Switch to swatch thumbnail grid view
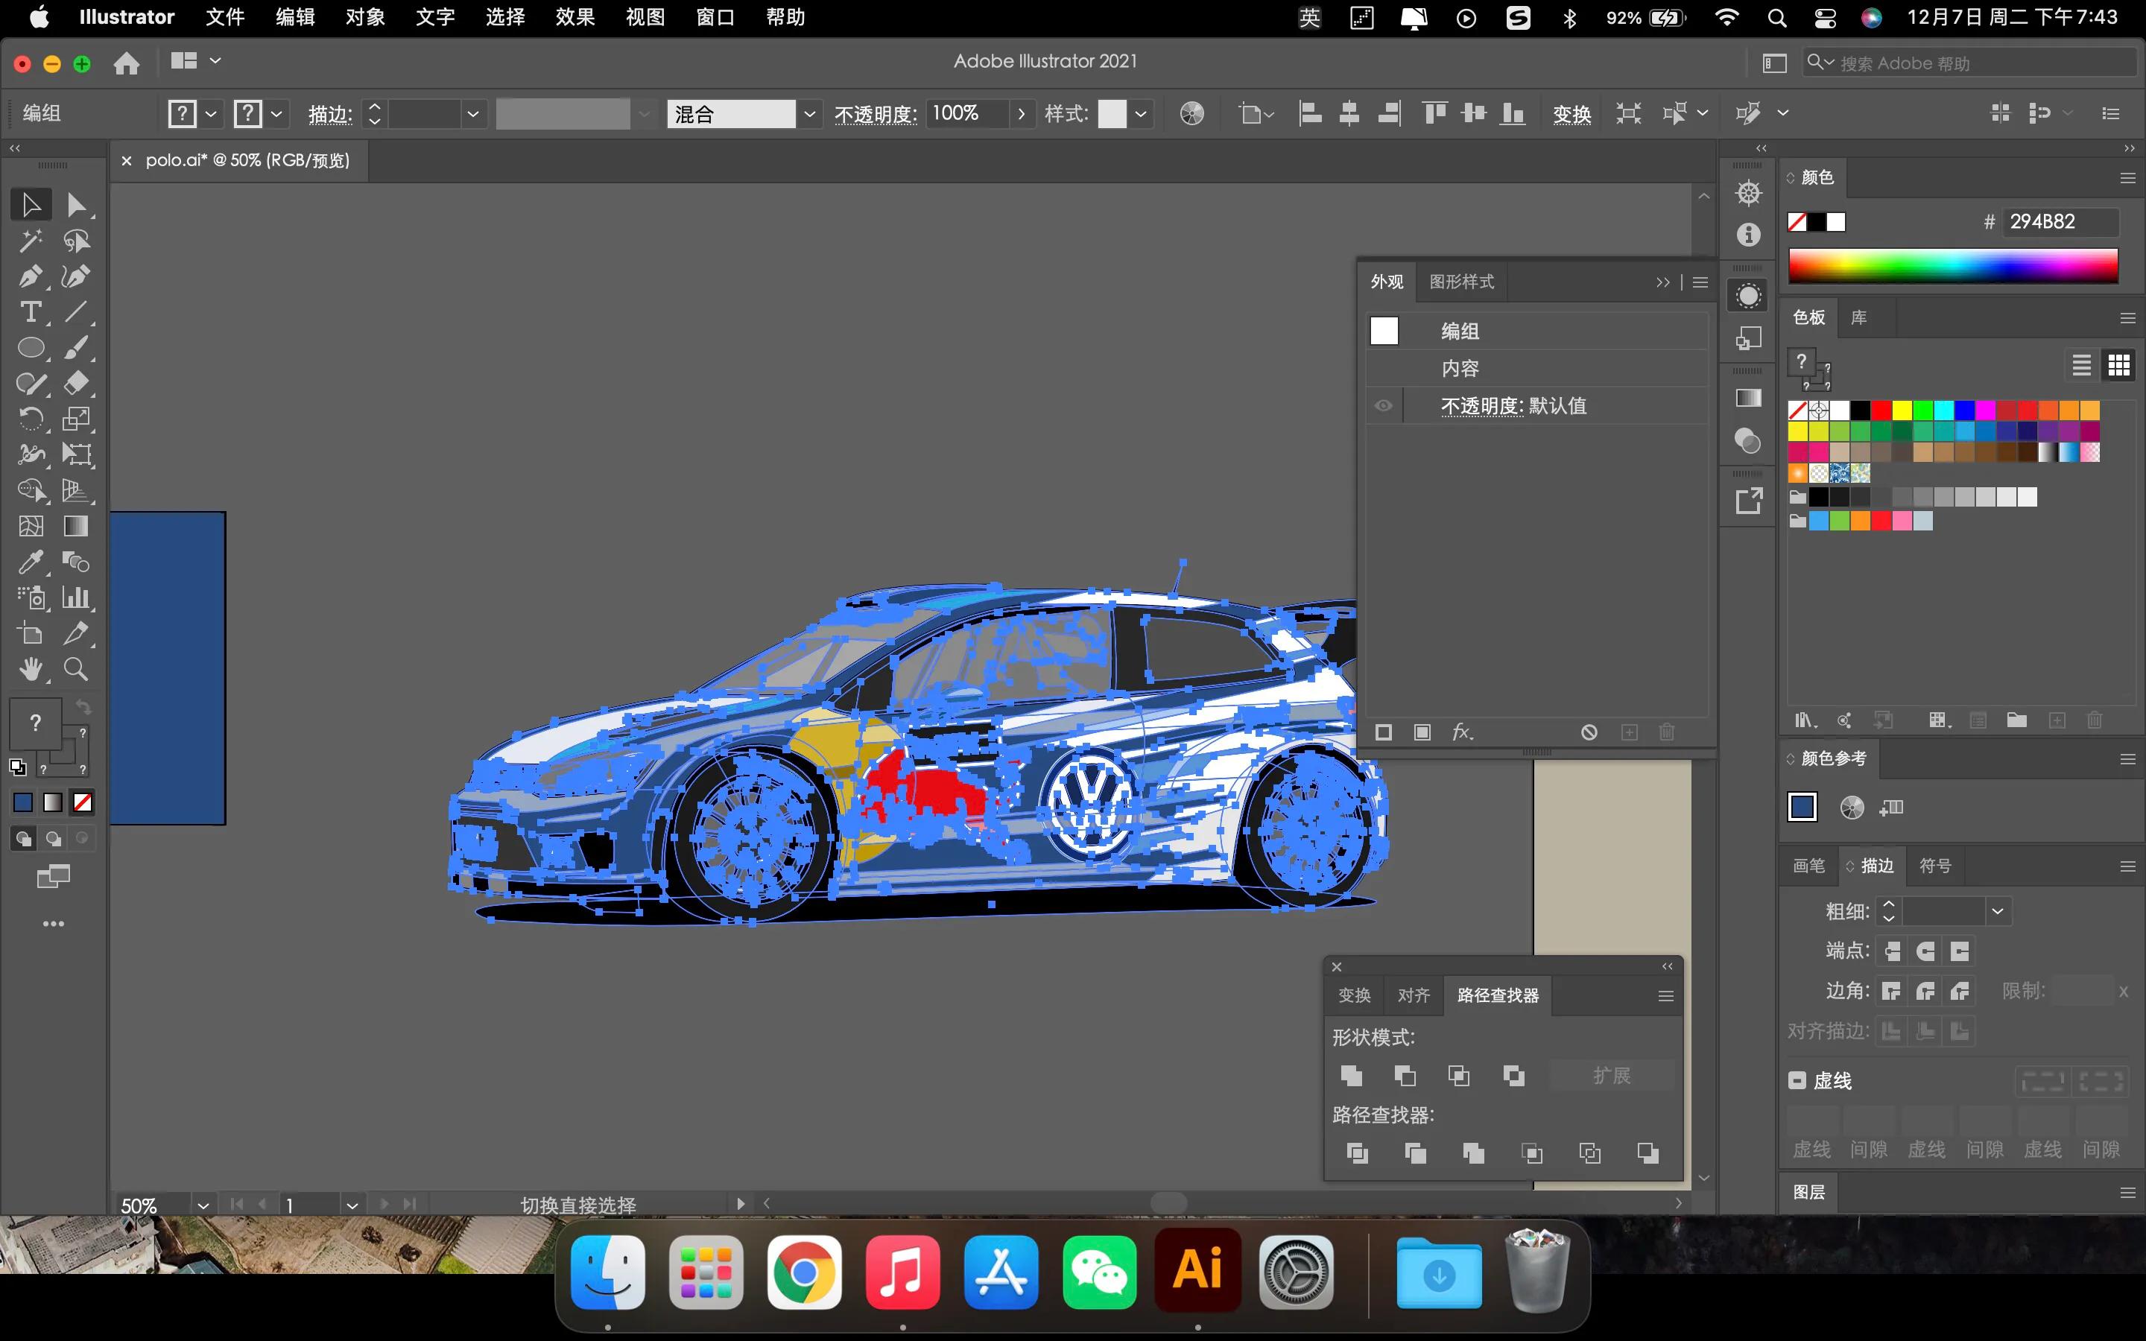Viewport: 2146px width, 1341px height. coord(2118,364)
